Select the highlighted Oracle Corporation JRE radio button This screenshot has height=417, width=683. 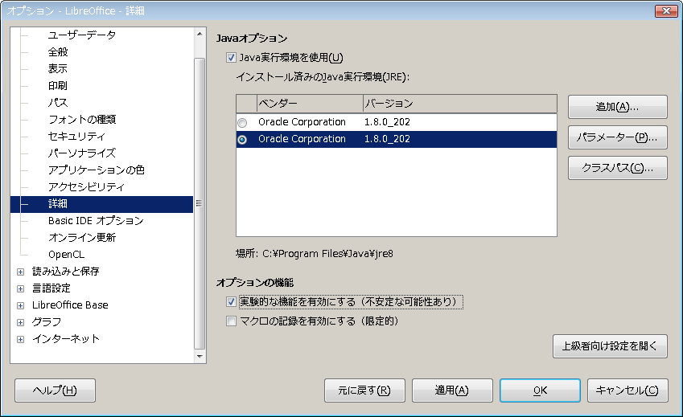[242, 140]
